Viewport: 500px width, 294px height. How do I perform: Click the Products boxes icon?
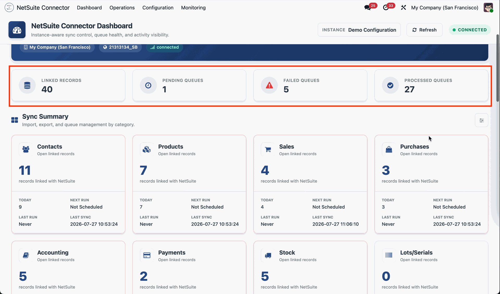[147, 149]
